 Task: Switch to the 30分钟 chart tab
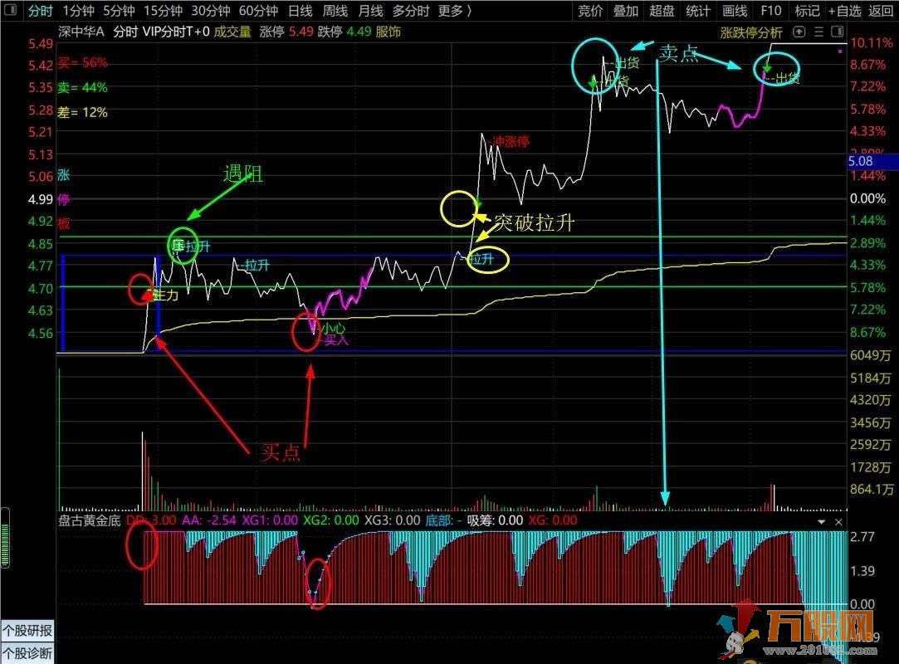[x=210, y=10]
